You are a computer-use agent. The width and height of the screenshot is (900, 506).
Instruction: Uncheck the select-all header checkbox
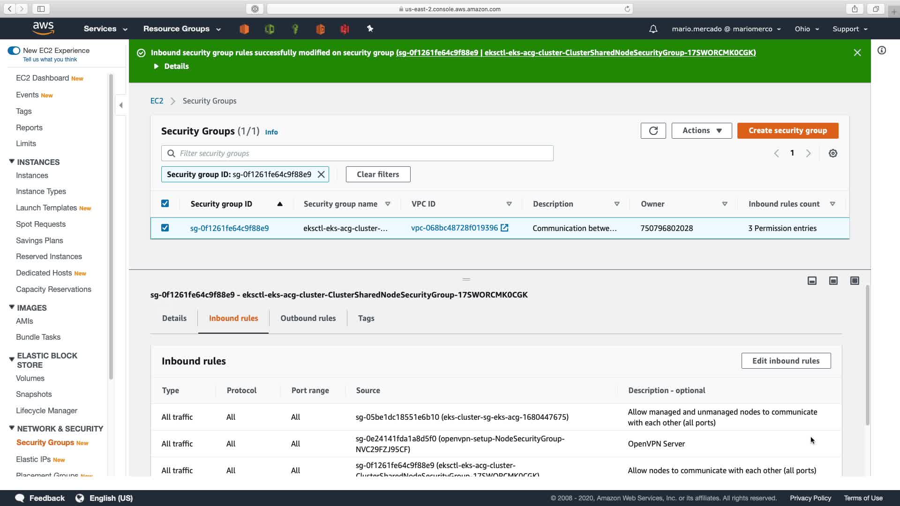pos(165,203)
